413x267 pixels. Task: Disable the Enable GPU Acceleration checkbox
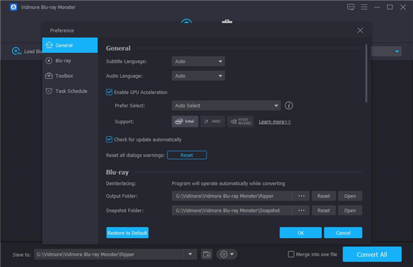[109, 92]
